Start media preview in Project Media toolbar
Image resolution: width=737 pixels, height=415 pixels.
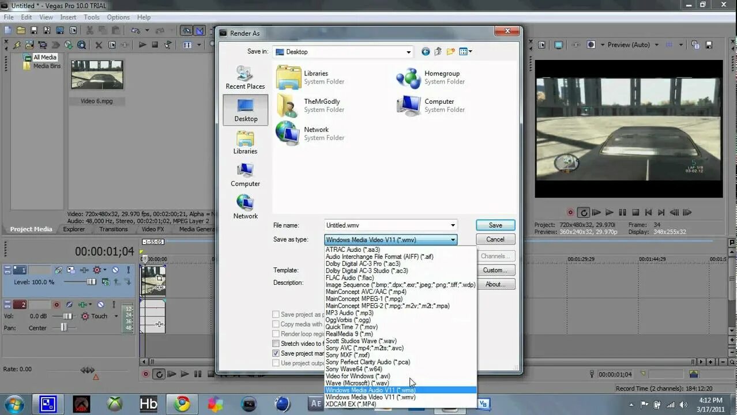[142, 45]
